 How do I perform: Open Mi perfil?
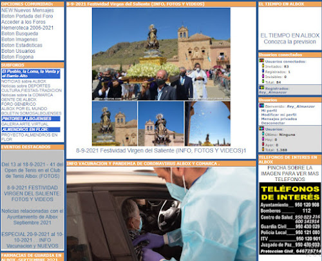[x=269, y=111]
